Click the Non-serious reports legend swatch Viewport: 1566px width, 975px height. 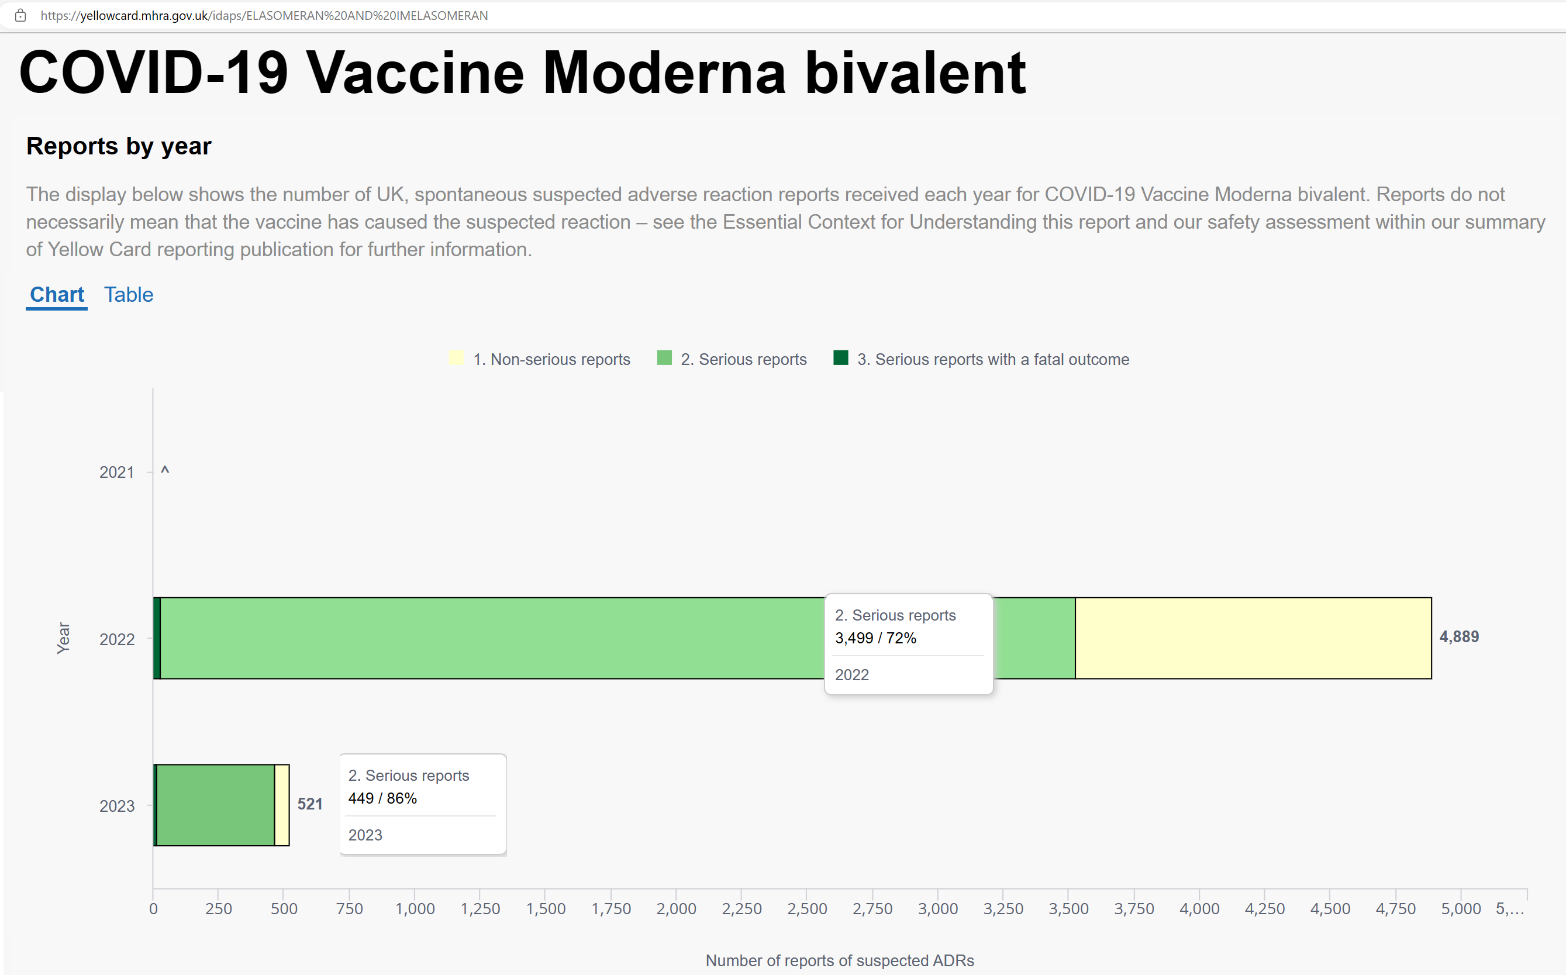tap(457, 358)
